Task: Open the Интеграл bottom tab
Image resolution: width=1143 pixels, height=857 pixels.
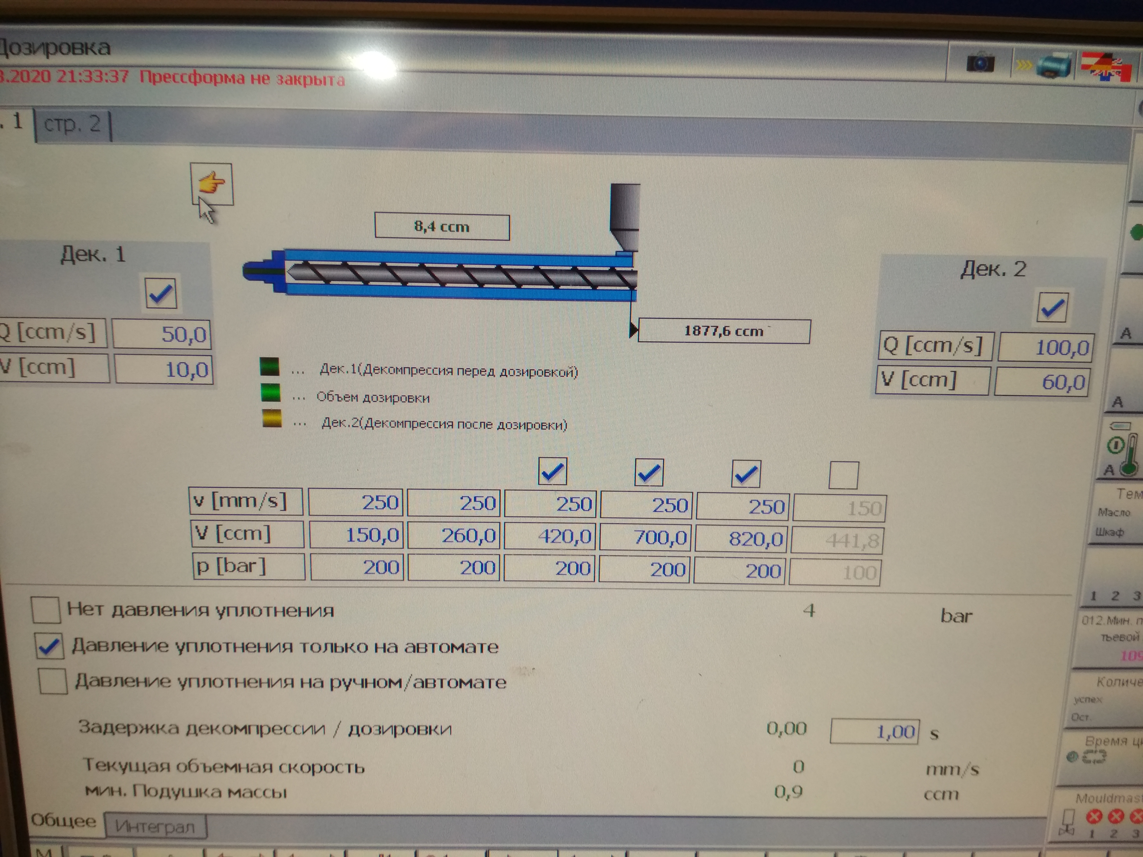Action: (x=155, y=827)
